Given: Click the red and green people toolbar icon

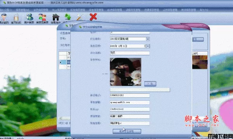Looking at the screenshot, I should click(42, 17).
